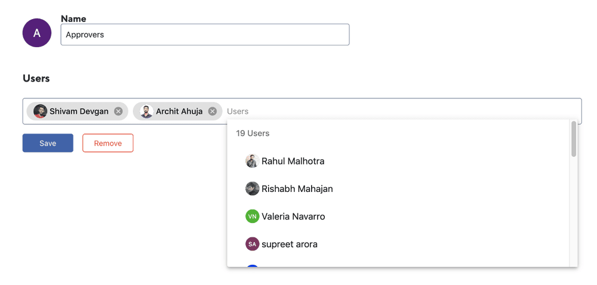The image size is (597, 285).
Task: Click Shivam Devgan's avatar photo
Action: tap(40, 111)
